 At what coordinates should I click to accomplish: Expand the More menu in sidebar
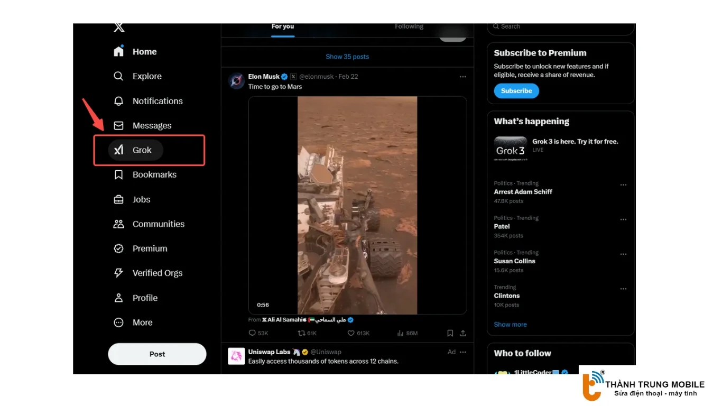pos(119,322)
